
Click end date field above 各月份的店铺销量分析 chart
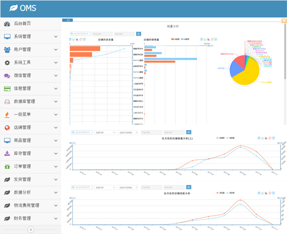pos(174,132)
